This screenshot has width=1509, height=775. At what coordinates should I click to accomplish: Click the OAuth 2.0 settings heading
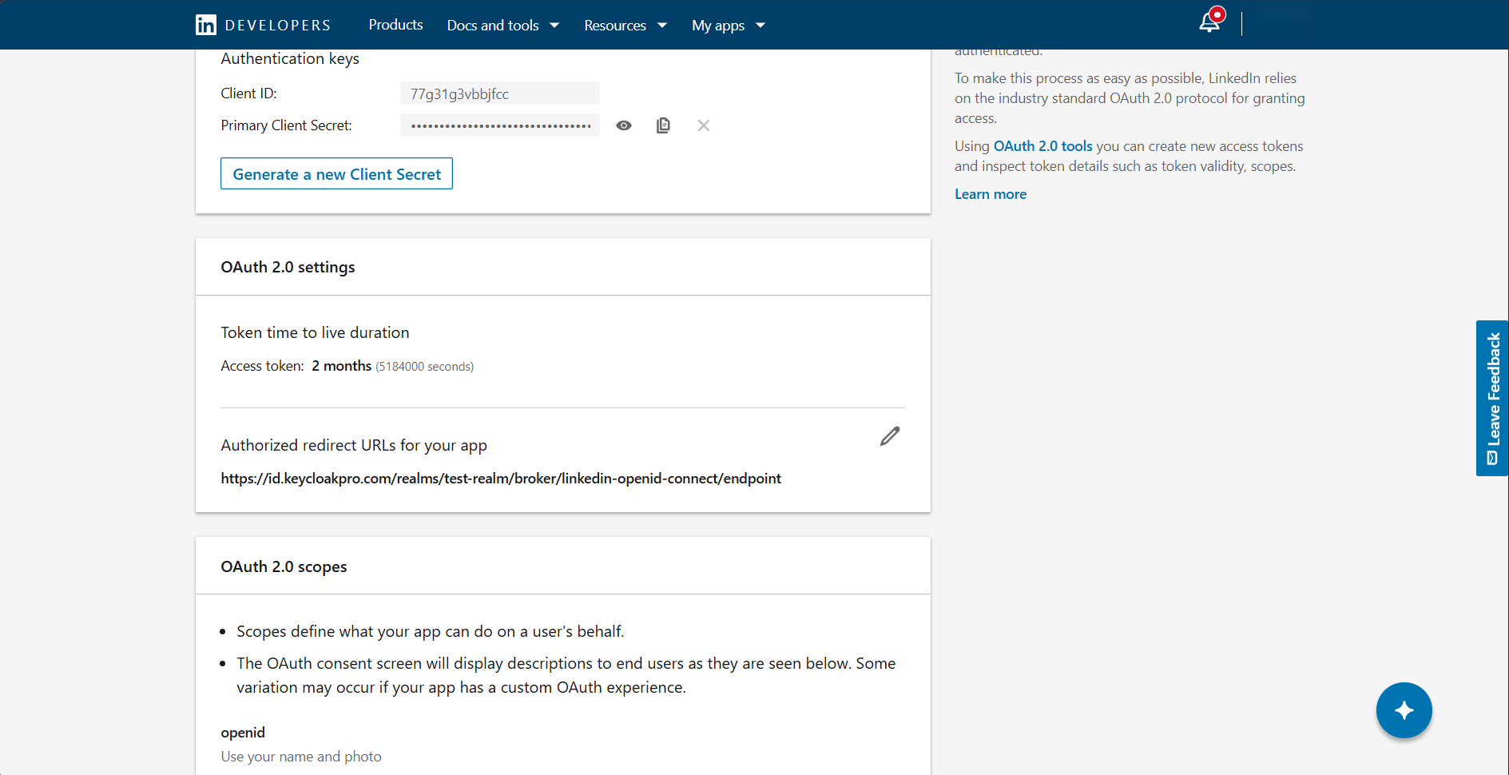coord(288,267)
